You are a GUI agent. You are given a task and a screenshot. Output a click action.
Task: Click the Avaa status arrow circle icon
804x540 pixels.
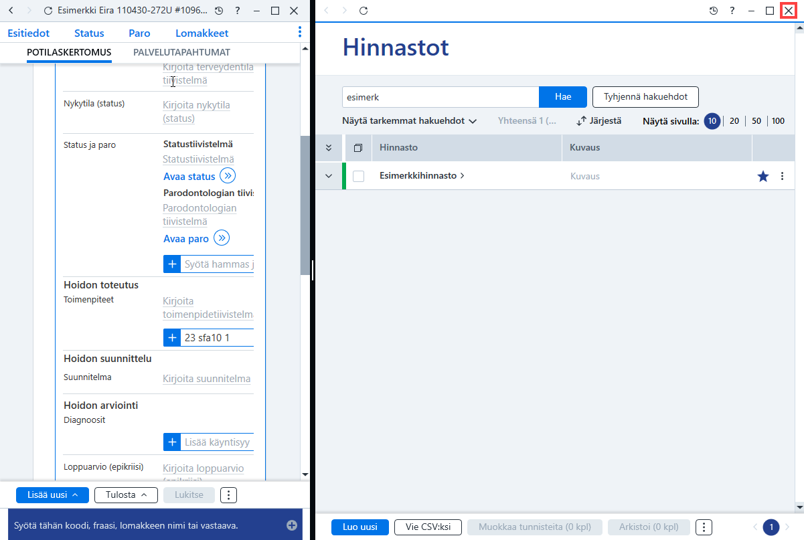[228, 176]
